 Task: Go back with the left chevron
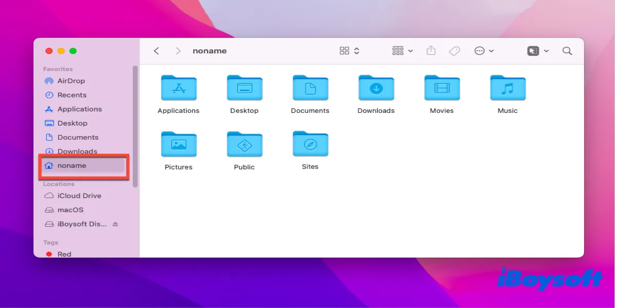tap(156, 51)
